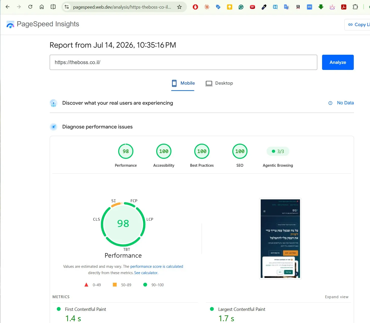
Task: Switch to the Desktop tab
Action: (x=219, y=83)
